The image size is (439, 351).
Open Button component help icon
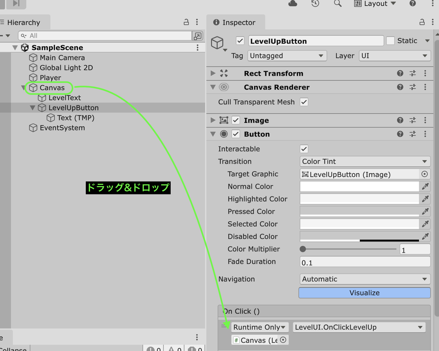400,134
